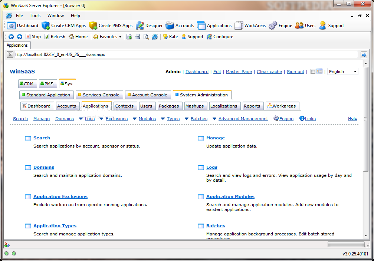Image resolution: width=374 pixels, height=261 pixels.
Task: Click Rate in the navigation toolbar
Action: pyautogui.click(x=170, y=37)
